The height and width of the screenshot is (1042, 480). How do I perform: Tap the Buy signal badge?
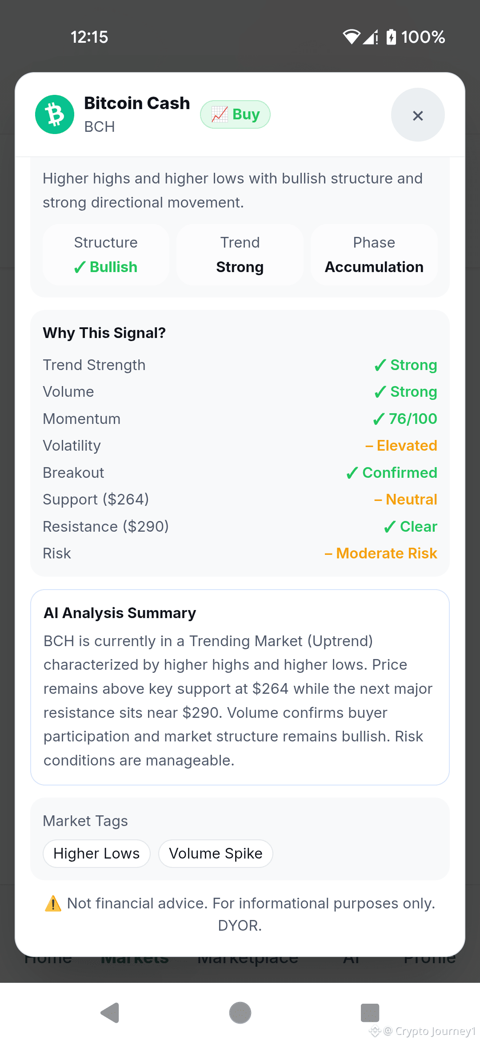(235, 114)
